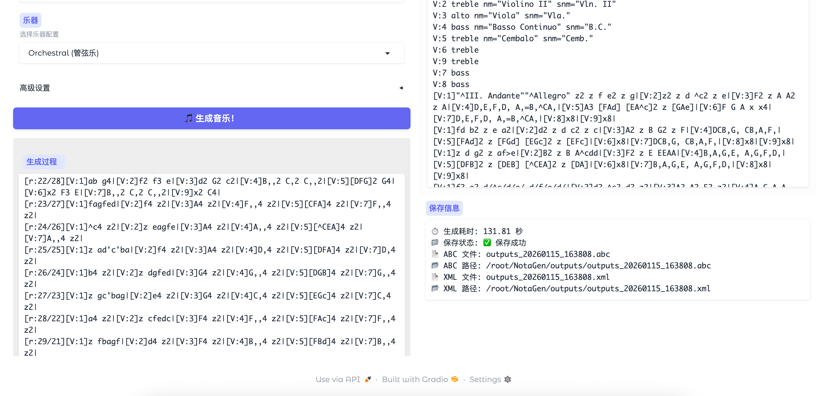Click the rocket icon next to Use via API
Viewport: 821px width, 396px height.
(x=368, y=379)
